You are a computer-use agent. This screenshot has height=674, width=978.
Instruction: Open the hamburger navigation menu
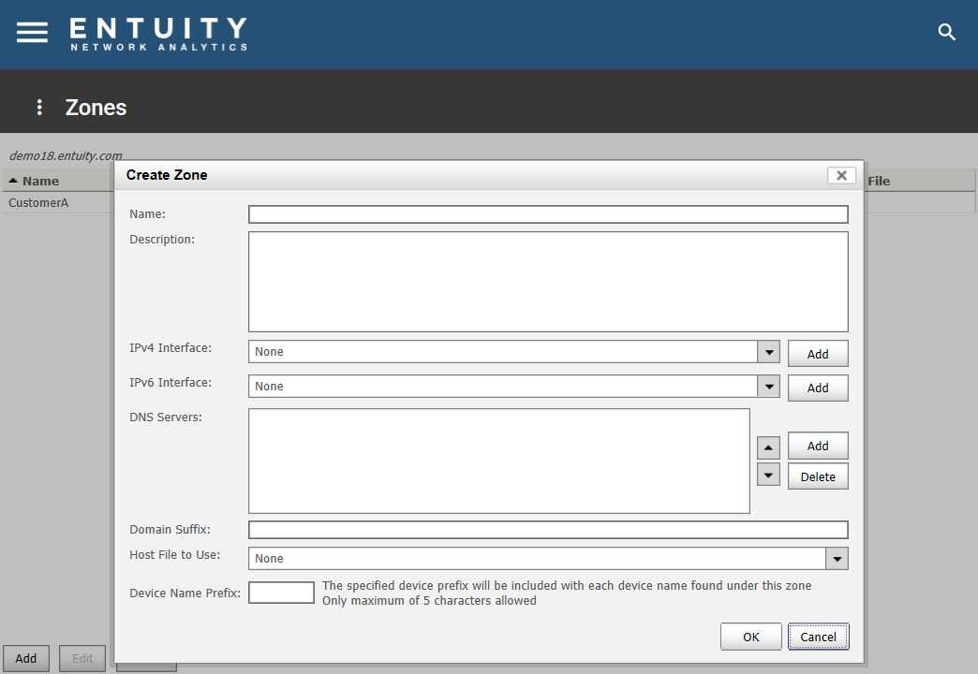point(31,32)
